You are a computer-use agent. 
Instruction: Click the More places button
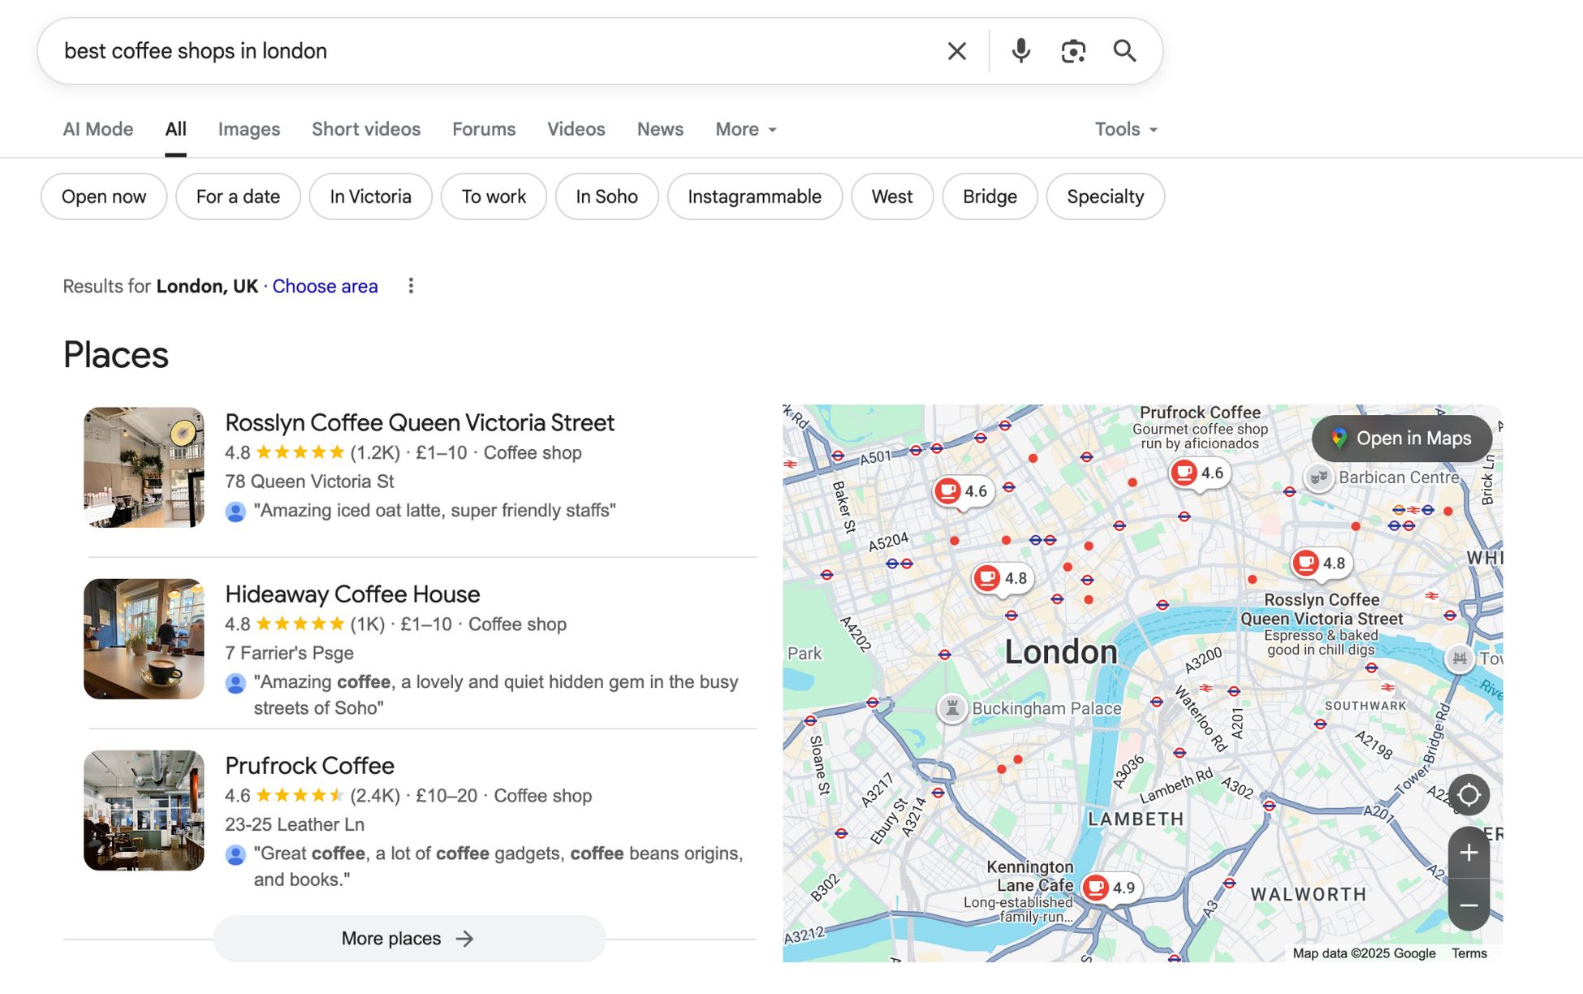408,938
